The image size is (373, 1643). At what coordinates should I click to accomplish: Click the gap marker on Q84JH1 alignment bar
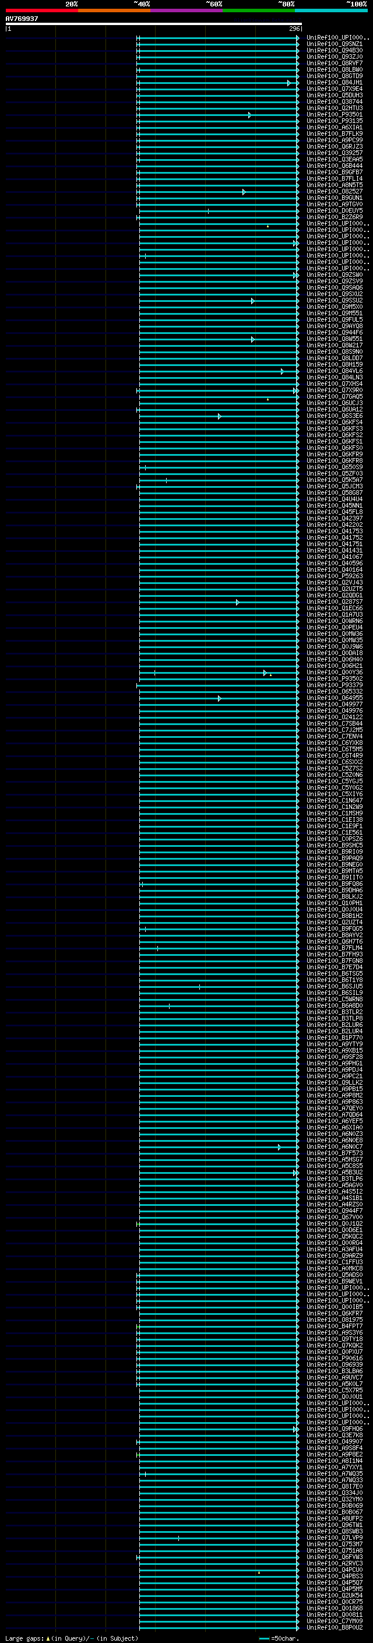tap(289, 83)
